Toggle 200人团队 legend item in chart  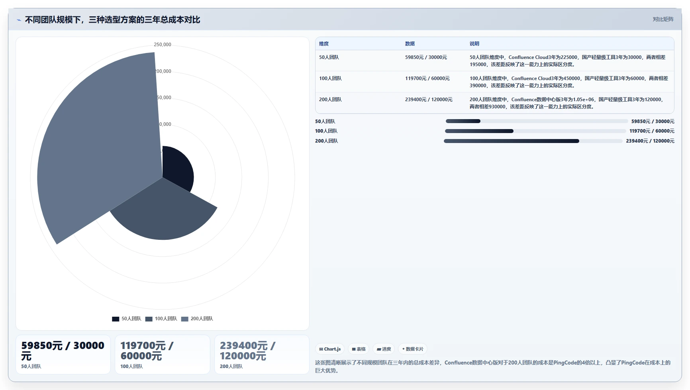[197, 319]
